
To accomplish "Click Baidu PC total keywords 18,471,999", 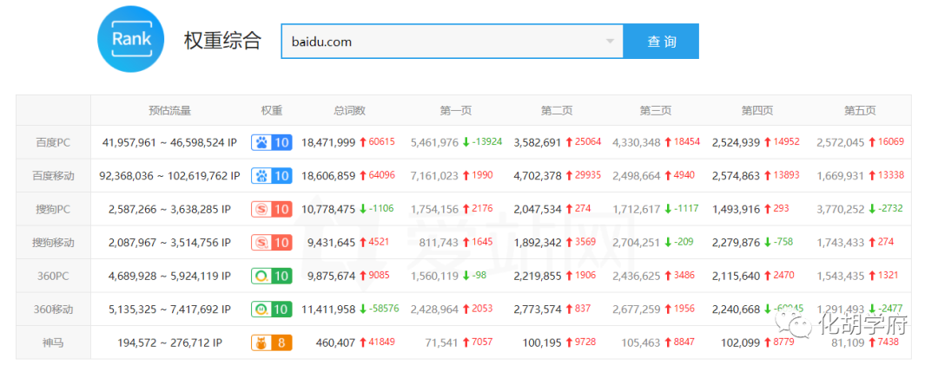I will pyautogui.click(x=328, y=142).
